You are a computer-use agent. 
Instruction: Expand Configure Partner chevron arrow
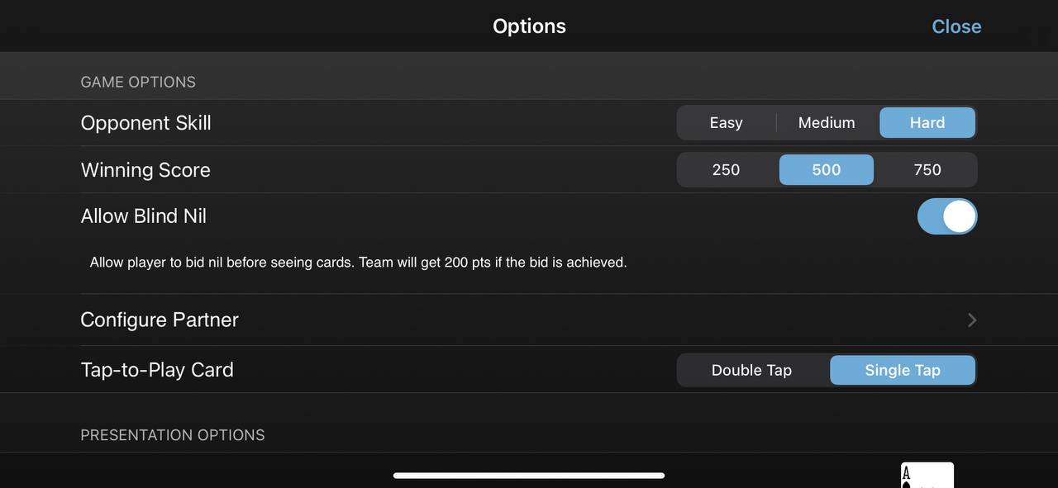[972, 320]
